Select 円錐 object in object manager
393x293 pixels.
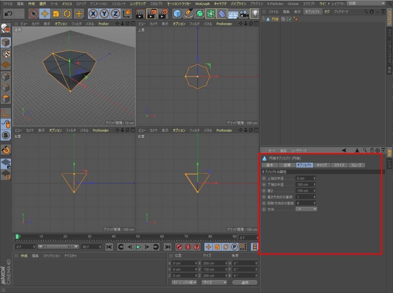275,19
